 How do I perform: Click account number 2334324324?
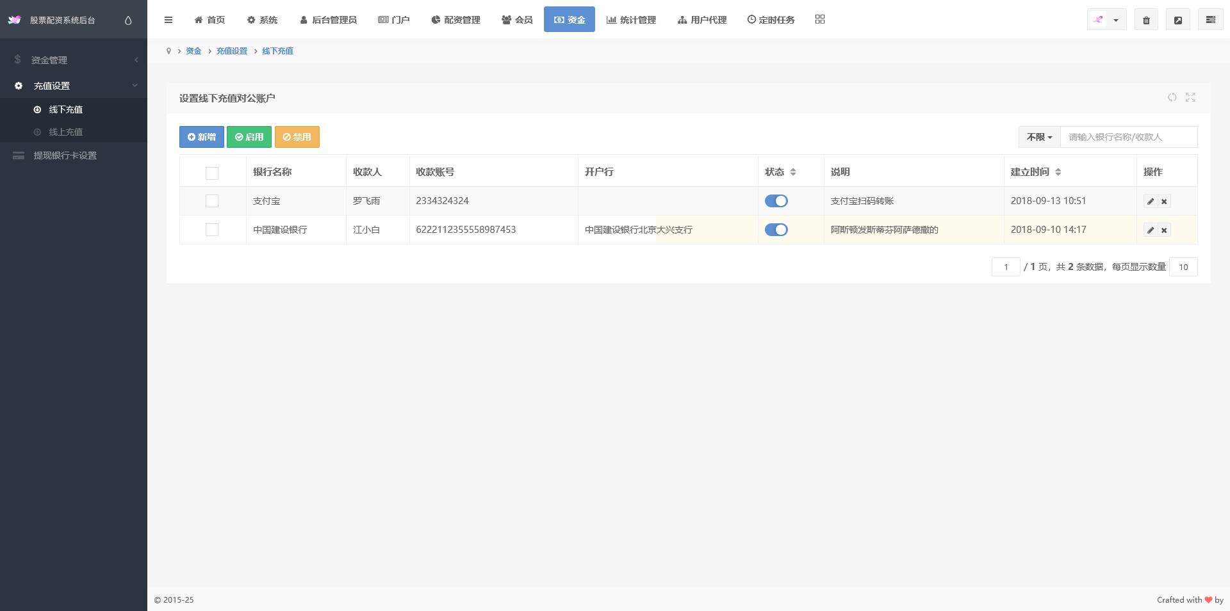(x=442, y=201)
